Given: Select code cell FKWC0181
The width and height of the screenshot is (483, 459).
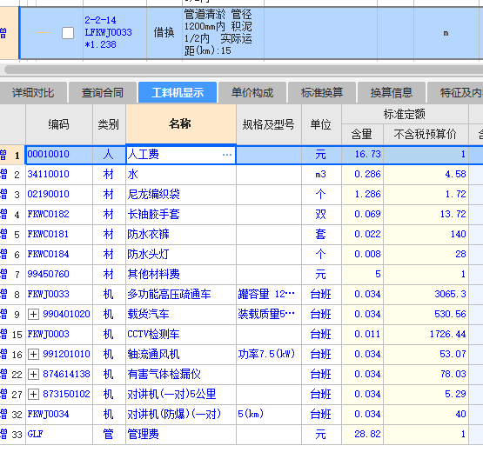Looking at the screenshot, I should pos(59,235).
